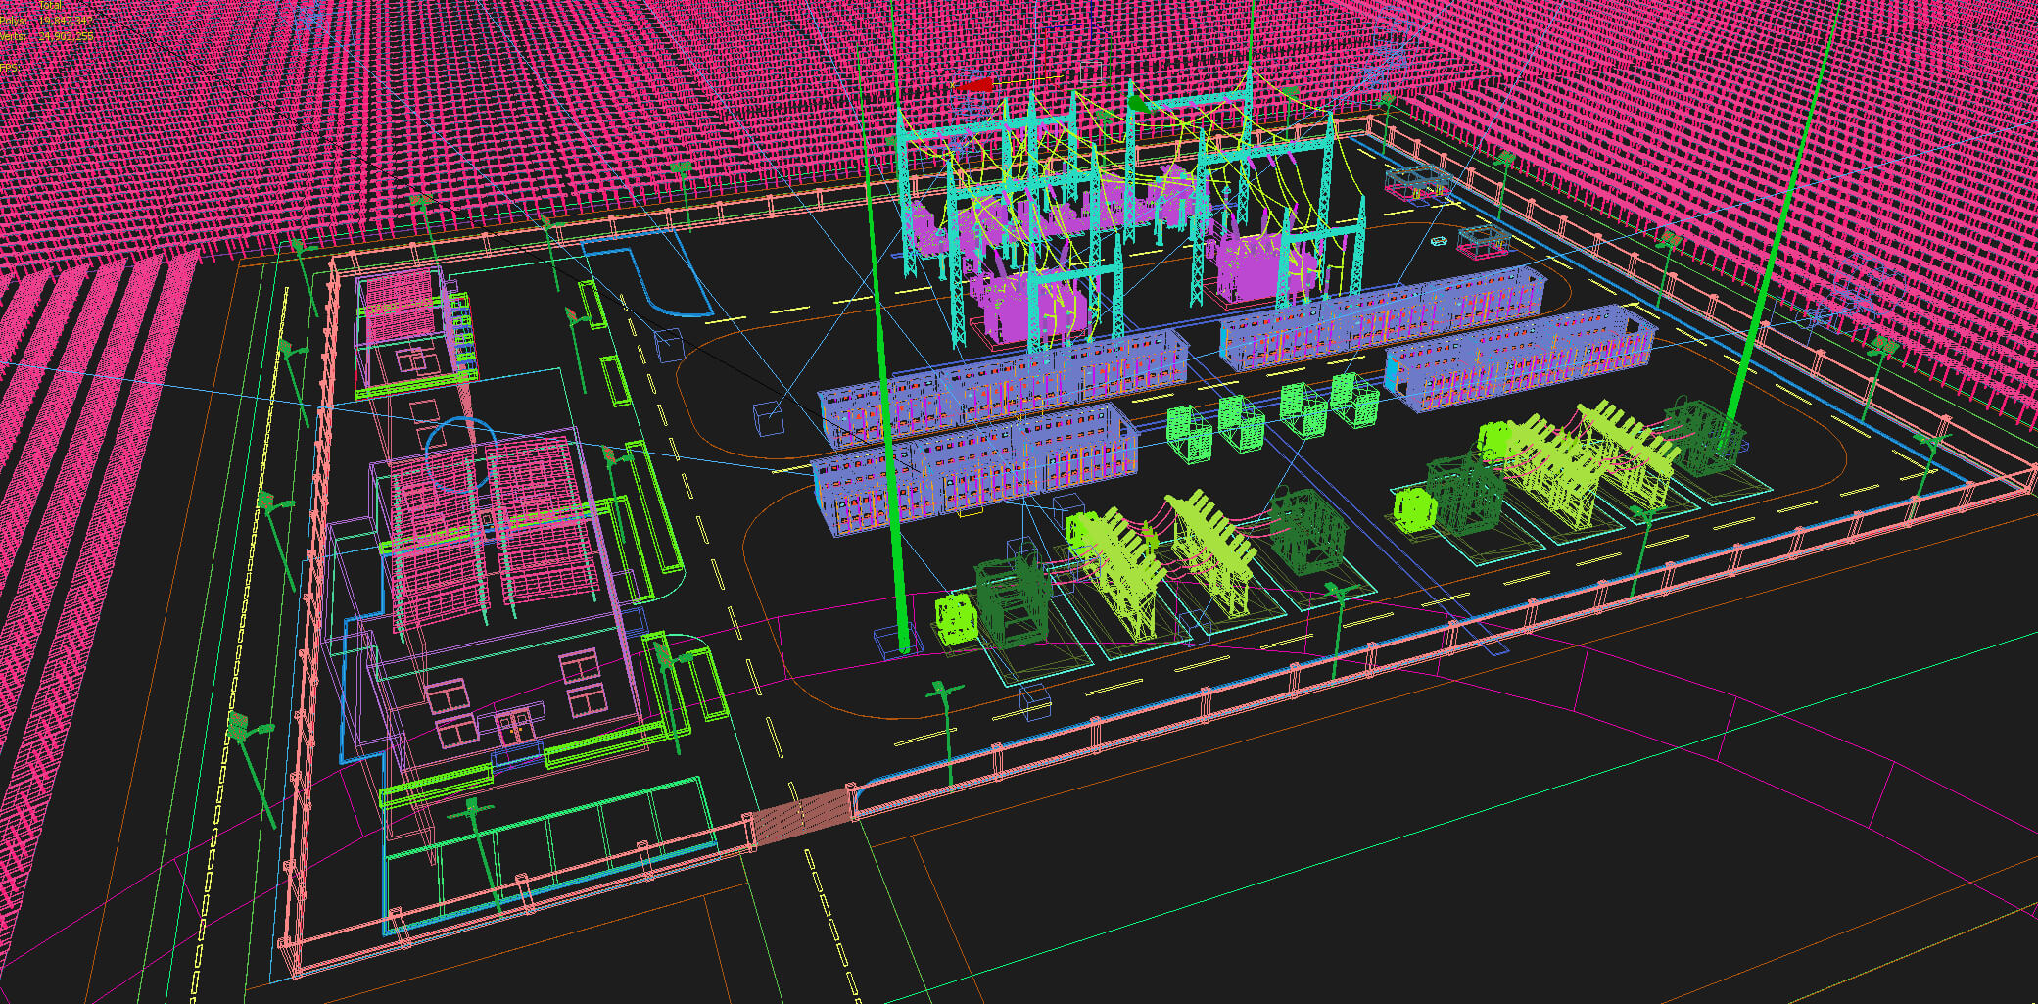Click the vertex count value 24,902,255

66,36
